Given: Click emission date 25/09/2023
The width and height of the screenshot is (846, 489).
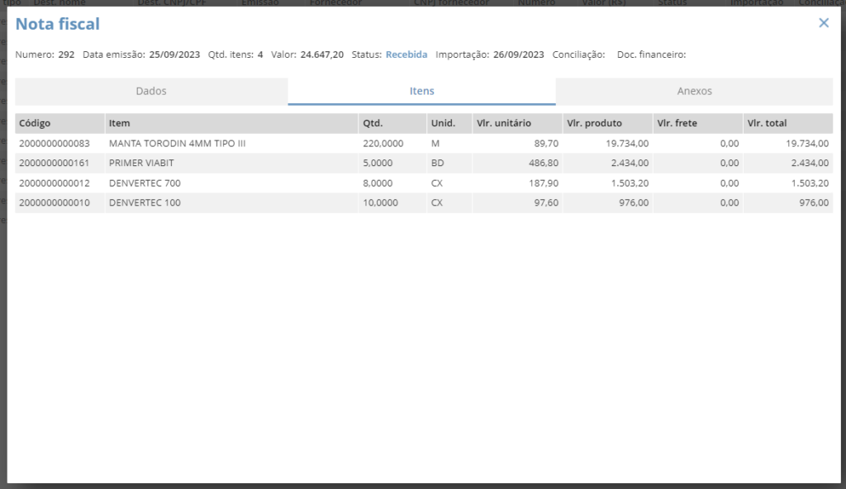Looking at the screenshot, I should tap(174, 55).
